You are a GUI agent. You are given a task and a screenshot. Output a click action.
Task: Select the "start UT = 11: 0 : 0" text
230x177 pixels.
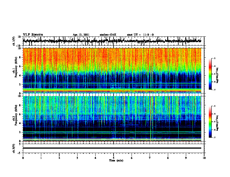140,35
